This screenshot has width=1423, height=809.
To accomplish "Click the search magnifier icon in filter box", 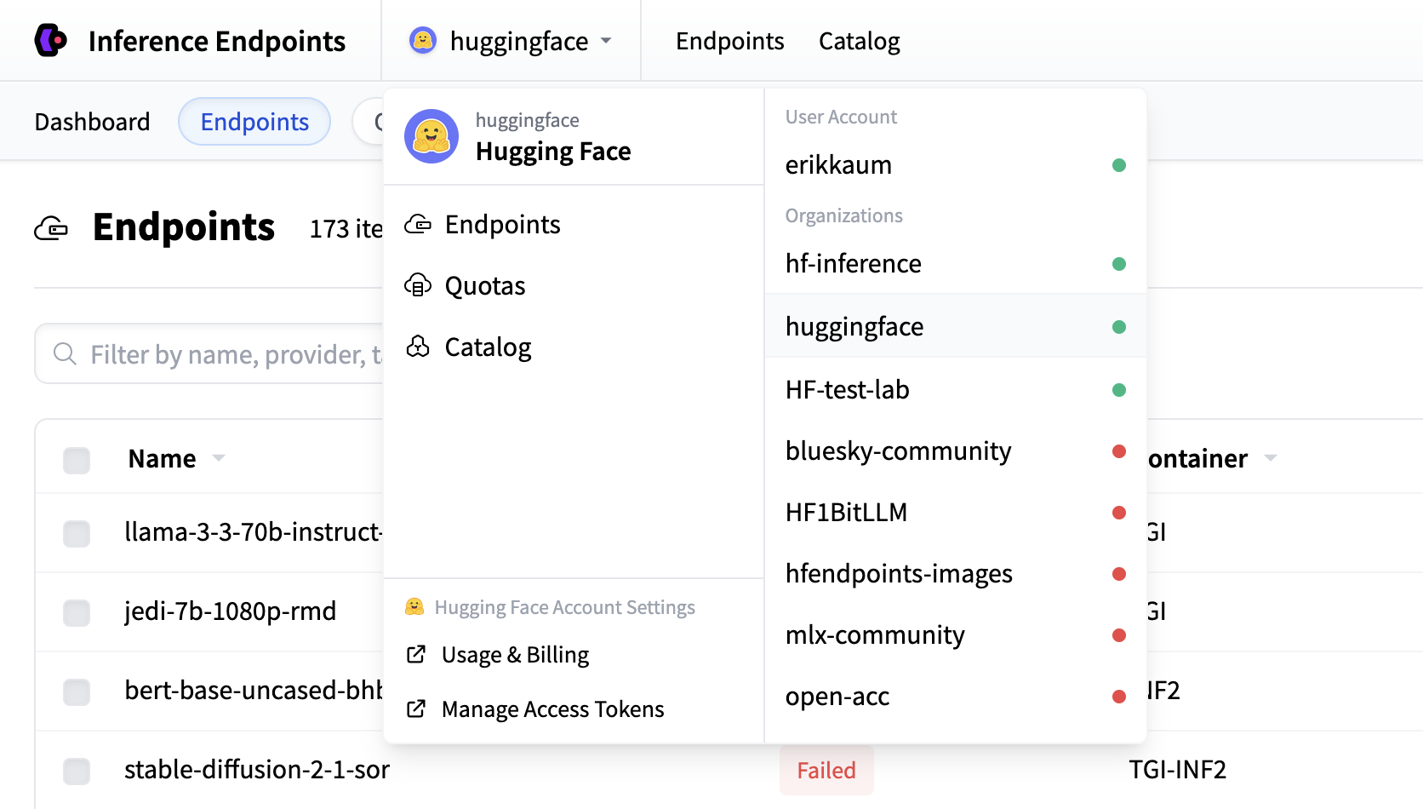I will click(x=66, y=353).
